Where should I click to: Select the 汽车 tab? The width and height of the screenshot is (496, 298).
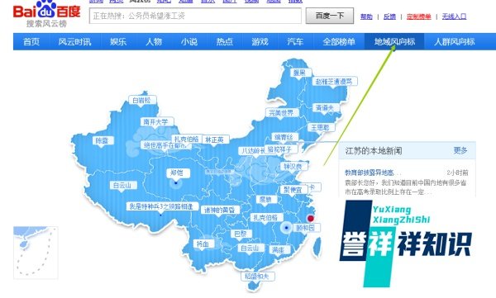click(x=295, y=42)
